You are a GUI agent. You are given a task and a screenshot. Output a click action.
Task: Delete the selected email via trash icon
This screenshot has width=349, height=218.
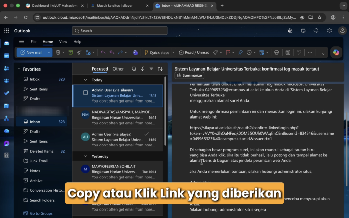pos(58,52)
